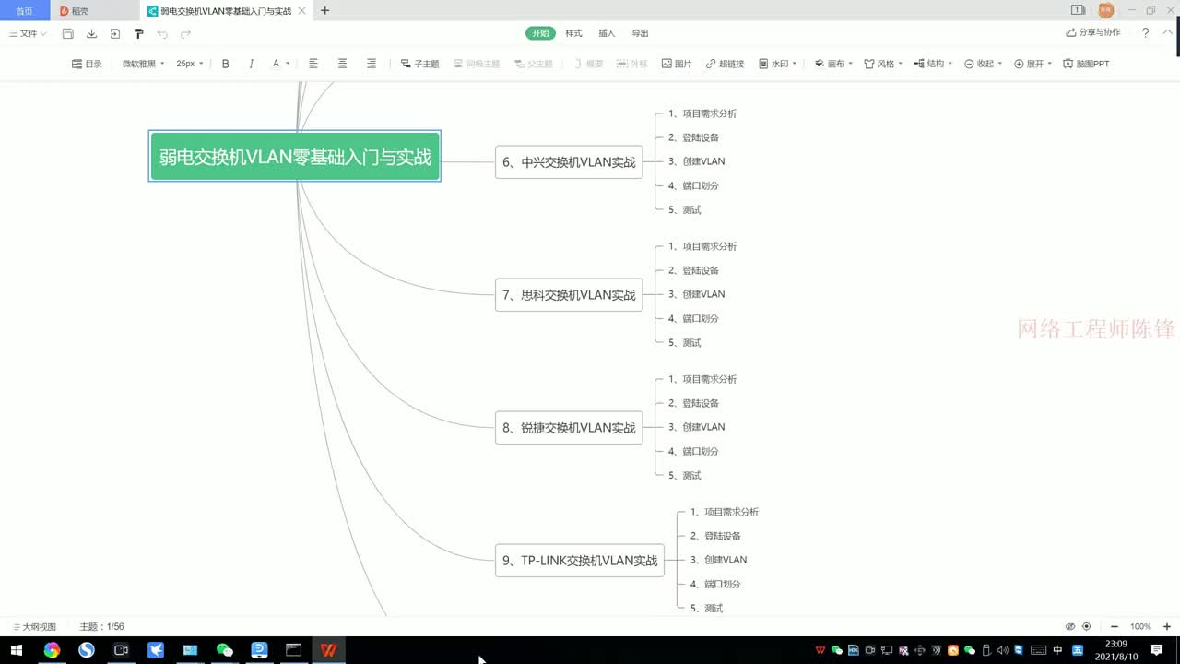The image size is (1180, 664).
Task: Open the help question mark icon
Action: [x=1145, y=32]
